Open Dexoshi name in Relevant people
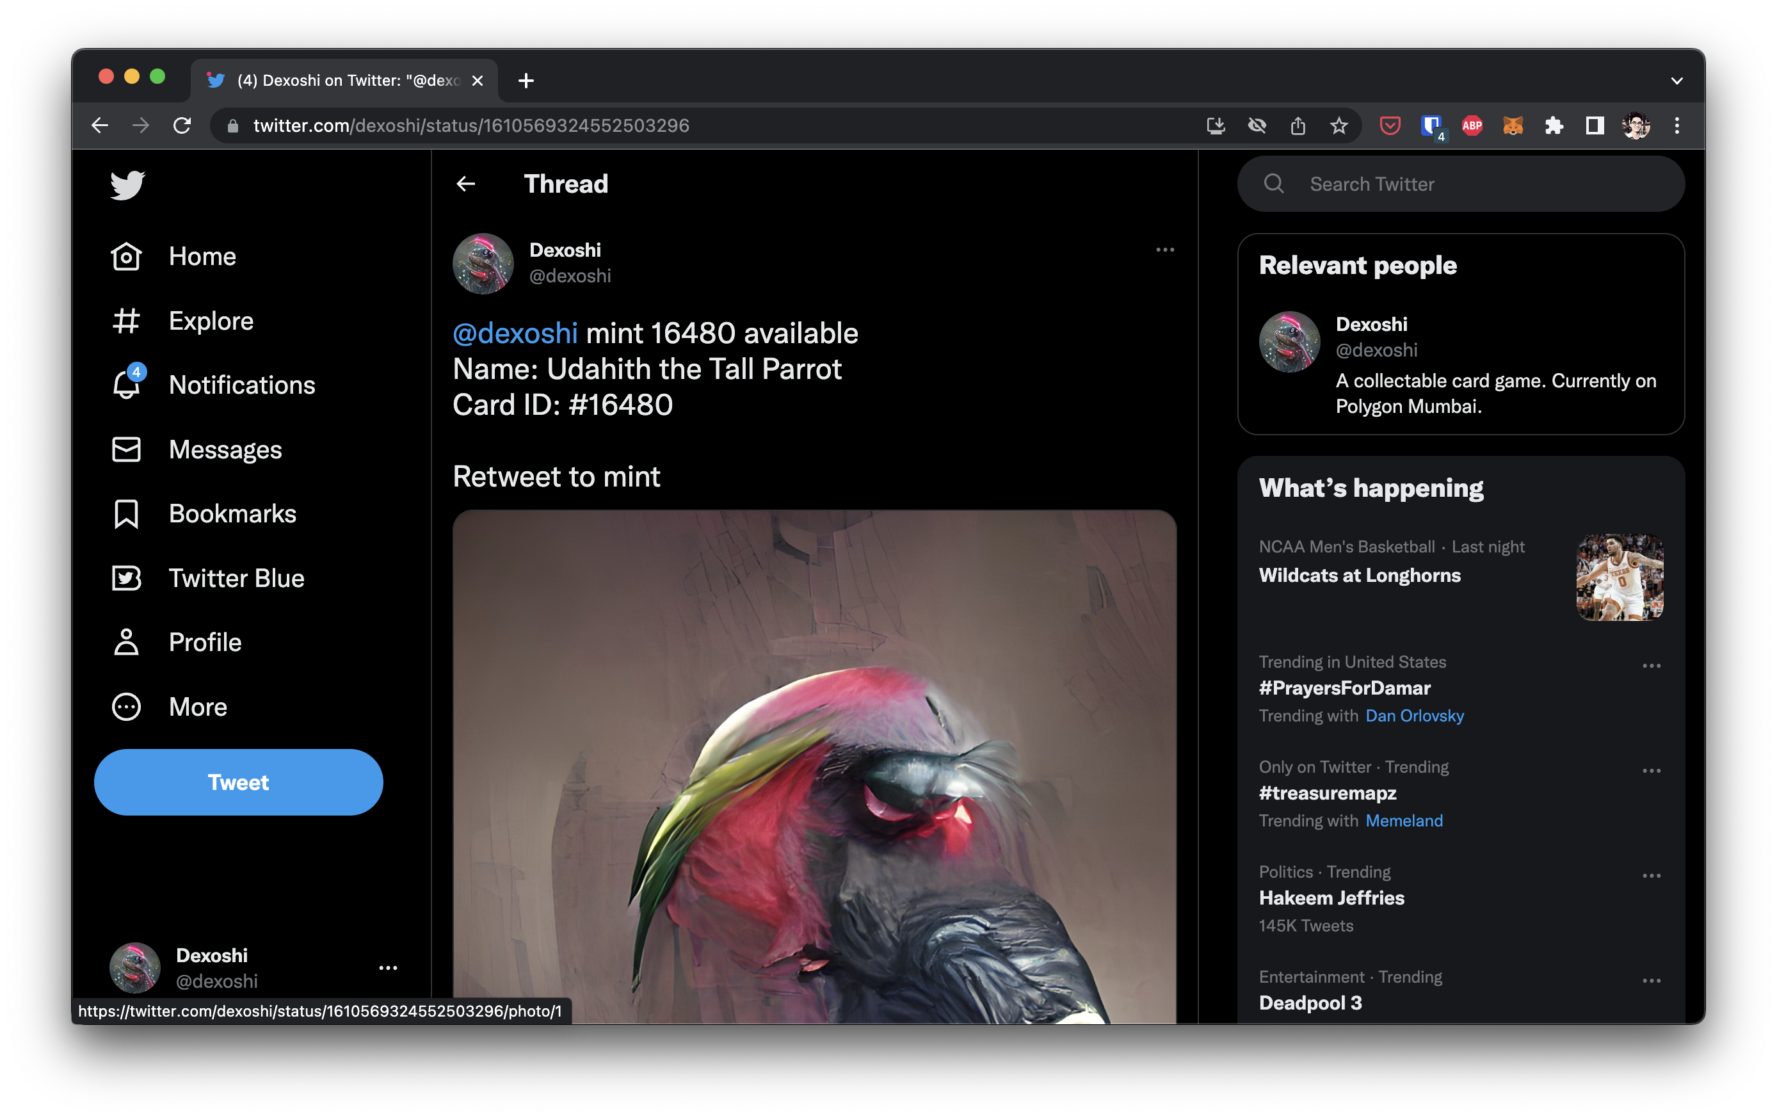This screenshot has width=1777, height=1119. [x=1371, y=324]
